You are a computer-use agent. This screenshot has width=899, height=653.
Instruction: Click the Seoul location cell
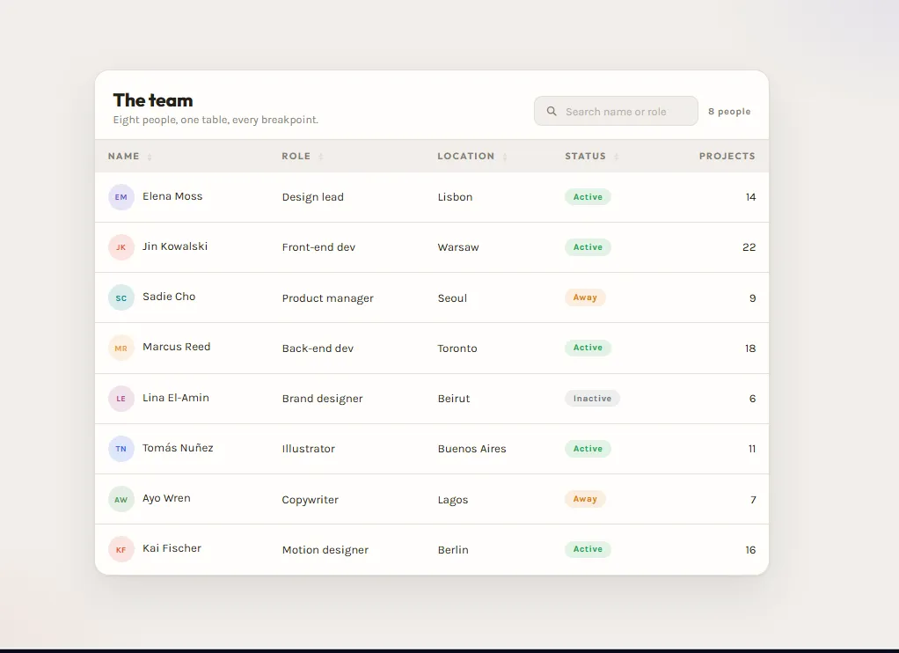(x=452, y=297)
